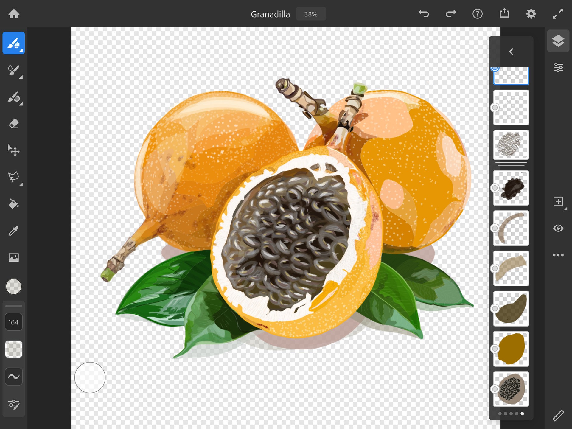Open the three-dot layer actions menu
This screenshot has height=429, width=572.
point(558,255)
